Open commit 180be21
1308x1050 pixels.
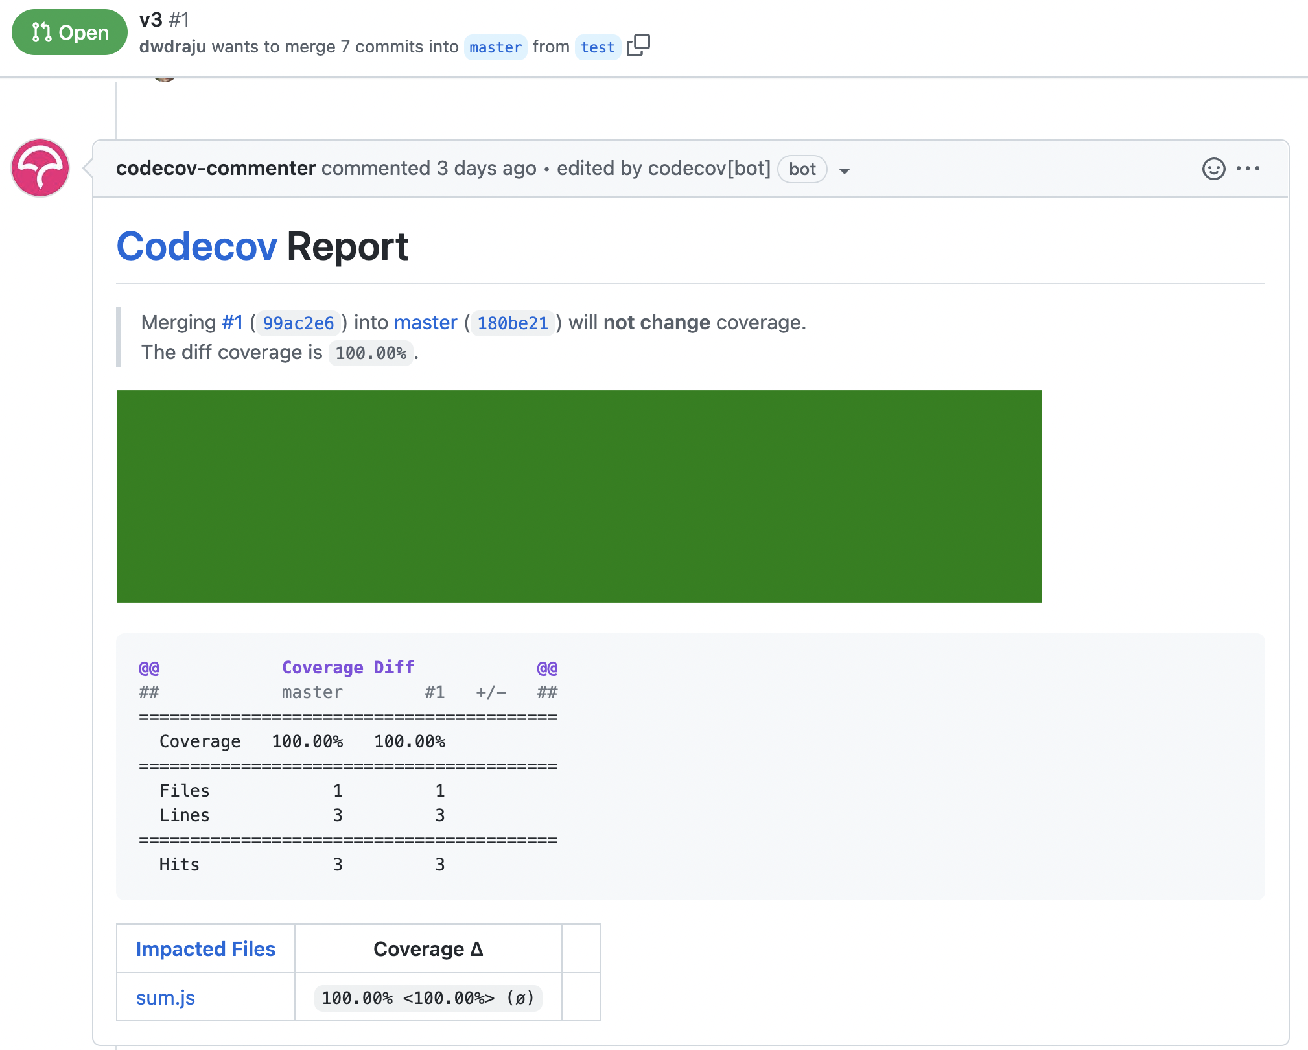click(513, 323)
